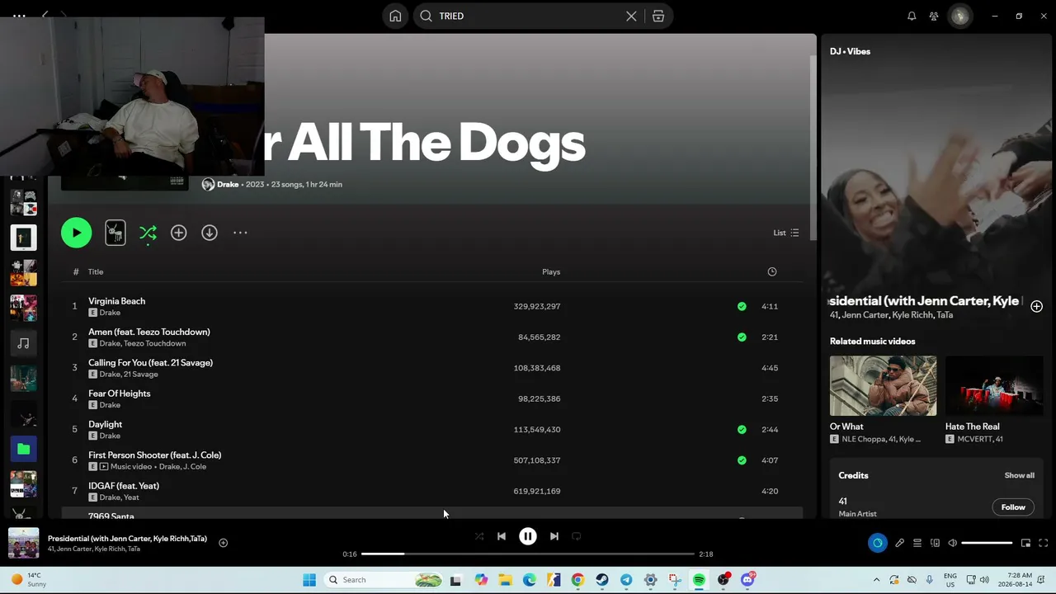Play the For All The Dogs album

click(76, 233)
